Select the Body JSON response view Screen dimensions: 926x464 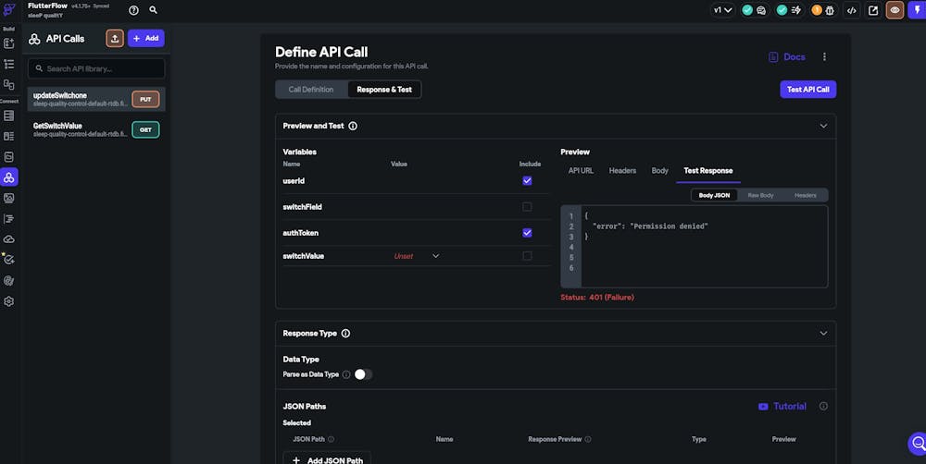(x=714, y=195)
